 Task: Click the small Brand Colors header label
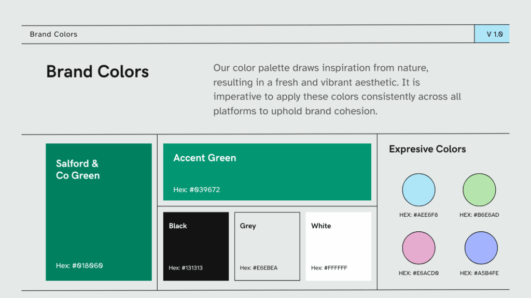tap(53, 34)
